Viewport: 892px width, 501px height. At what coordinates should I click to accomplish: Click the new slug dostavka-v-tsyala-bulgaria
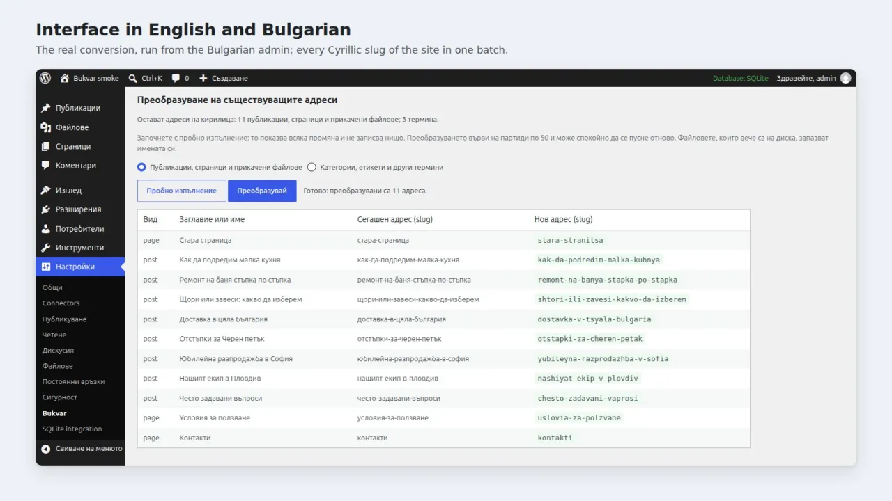coord(594,319)
